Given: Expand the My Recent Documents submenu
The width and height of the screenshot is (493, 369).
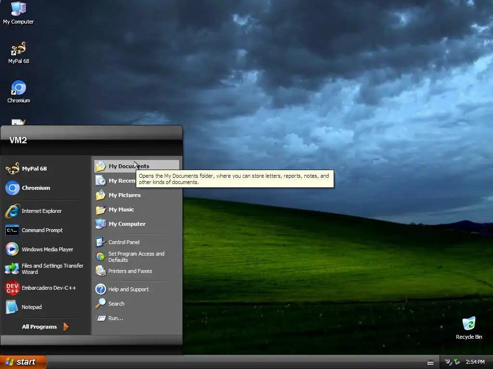Looking at the screenshot, I should tap(116, 181).
